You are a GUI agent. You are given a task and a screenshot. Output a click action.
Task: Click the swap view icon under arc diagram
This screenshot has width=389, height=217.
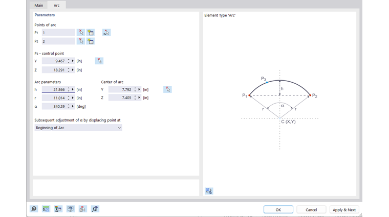[x=209, y=191]
